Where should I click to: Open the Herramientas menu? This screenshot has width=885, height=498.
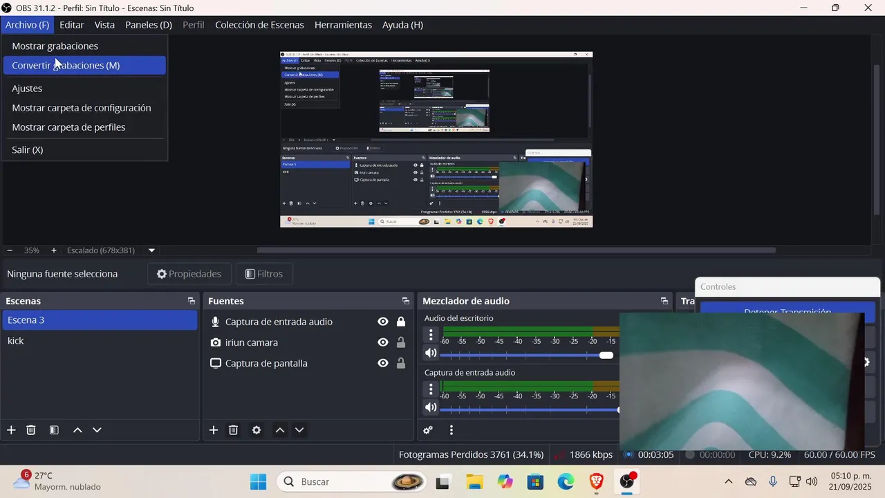tap(343, 25)
